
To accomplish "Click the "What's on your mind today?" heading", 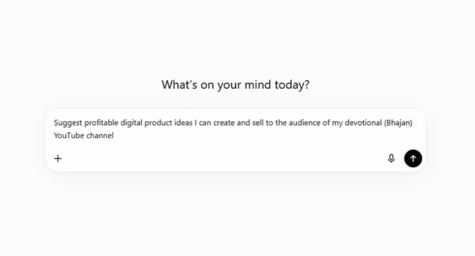I will tap(236, 85).
